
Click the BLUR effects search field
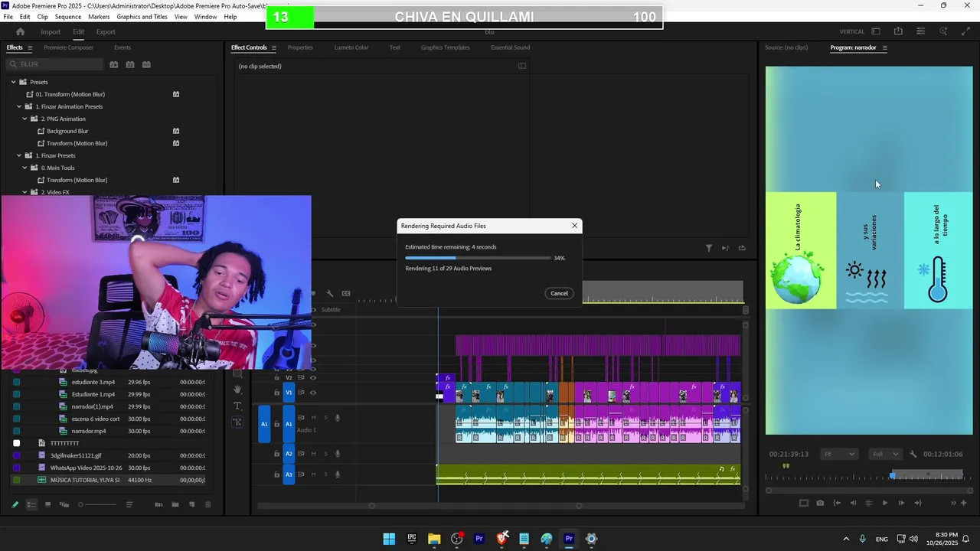pyautogui.click(x=54, y=64)
